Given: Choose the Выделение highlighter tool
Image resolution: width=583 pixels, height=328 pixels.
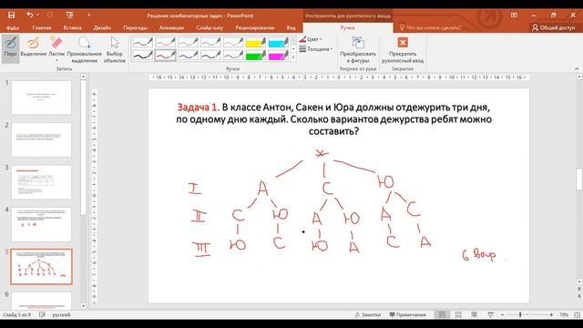Looking at the screenshot, I should coord(33,47).
